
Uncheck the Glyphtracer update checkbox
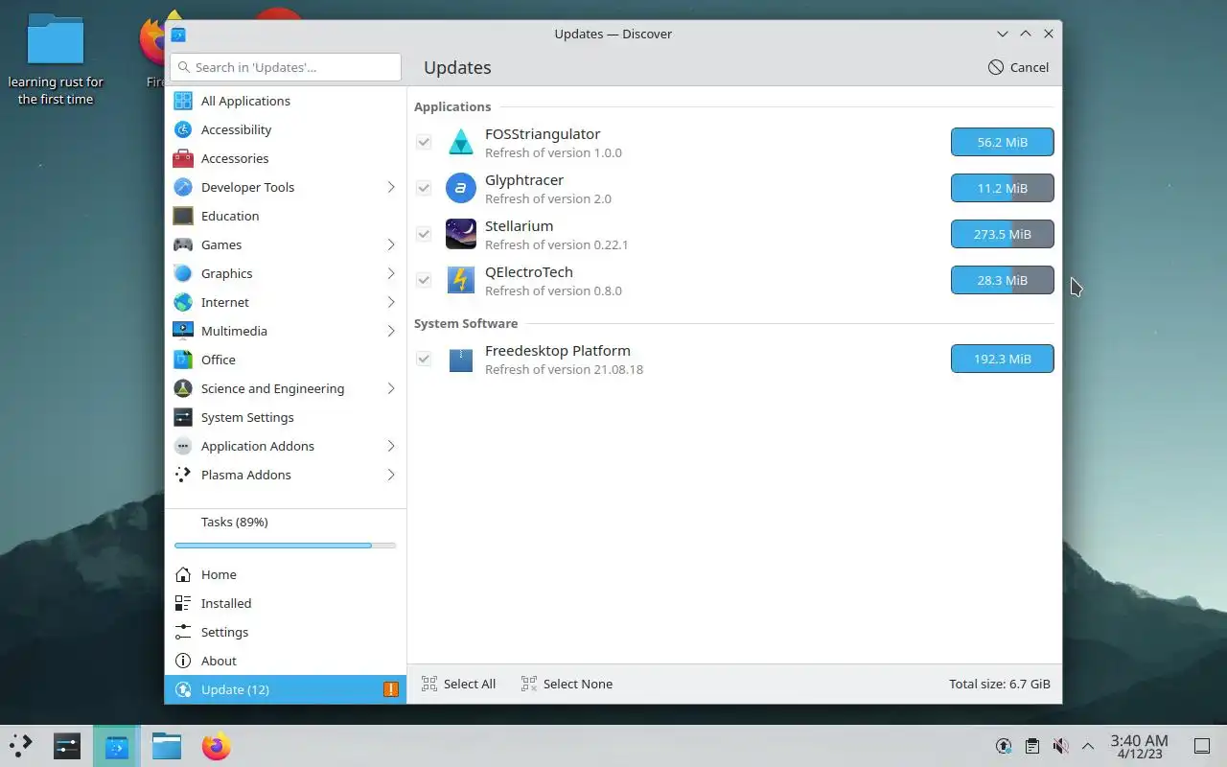[424, 188]
